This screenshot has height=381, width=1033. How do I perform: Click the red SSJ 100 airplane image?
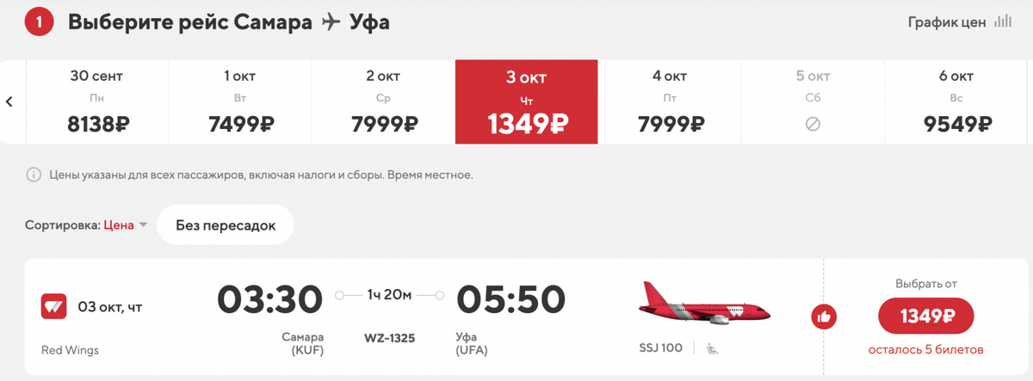point(704,304)
